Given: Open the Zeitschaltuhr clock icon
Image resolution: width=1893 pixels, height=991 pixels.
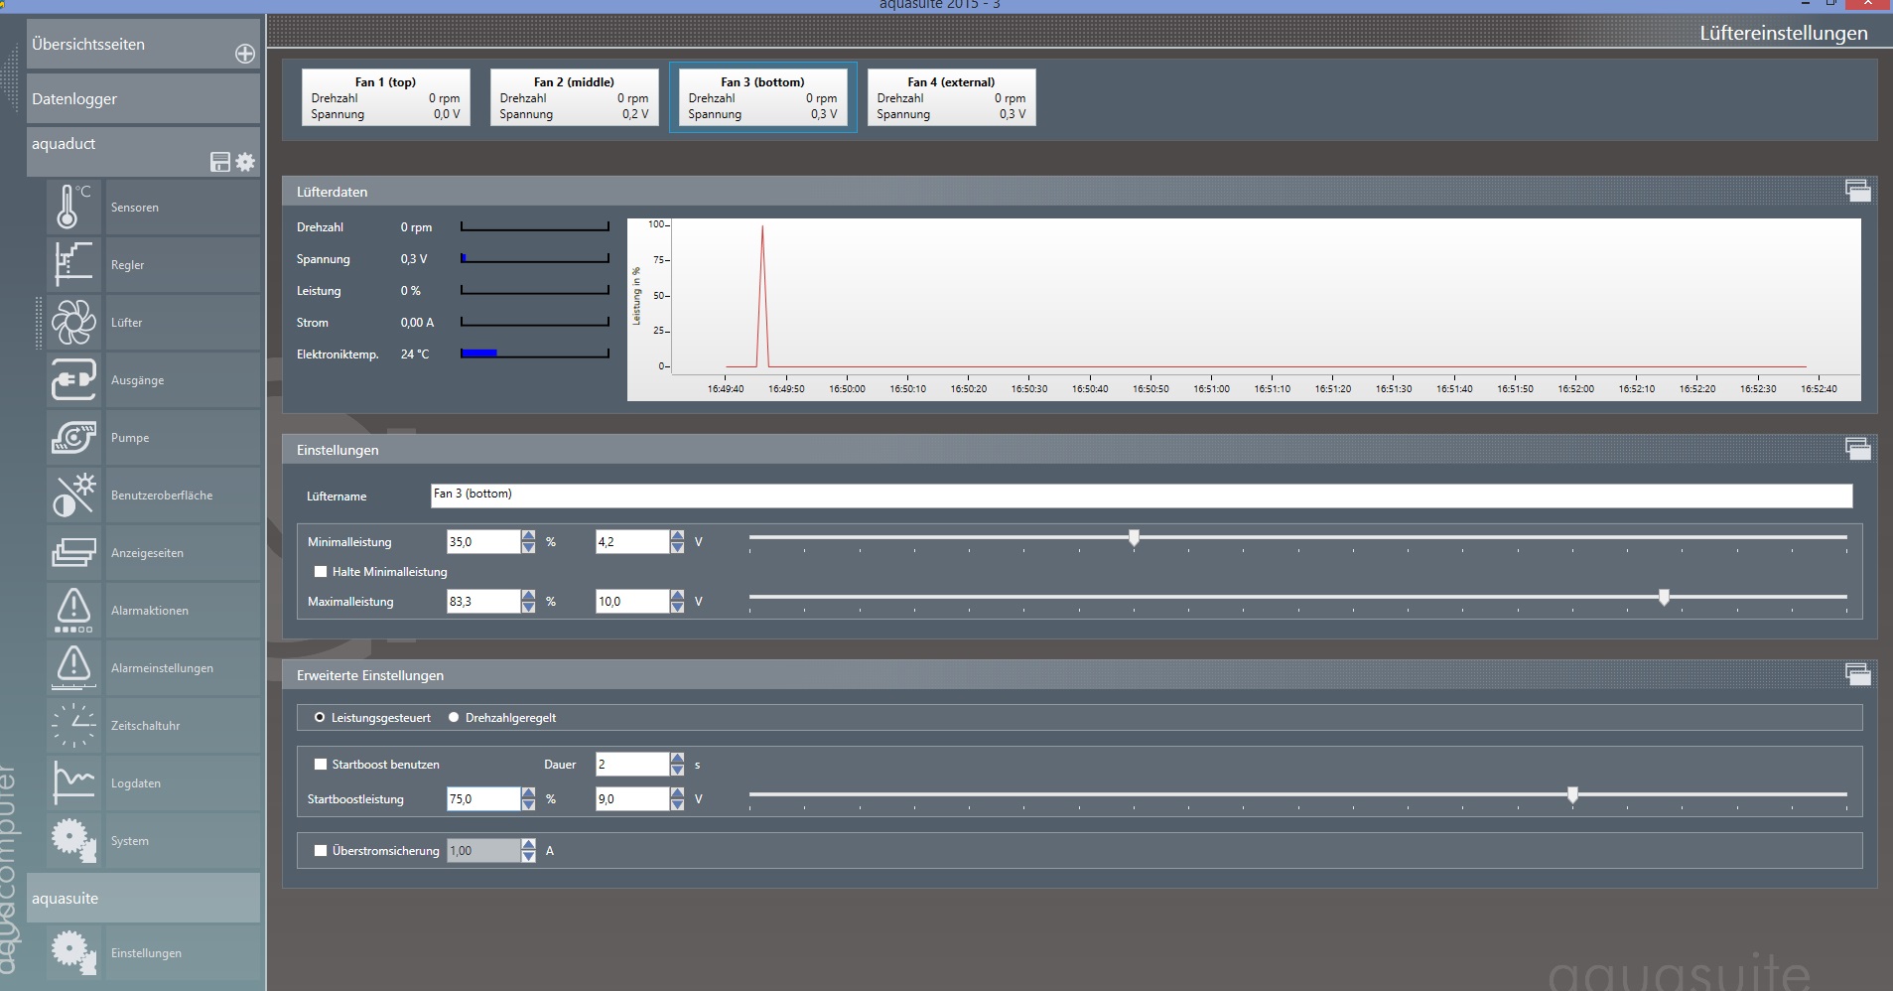Looking at the screenshot, I should [x=73, y=726].
